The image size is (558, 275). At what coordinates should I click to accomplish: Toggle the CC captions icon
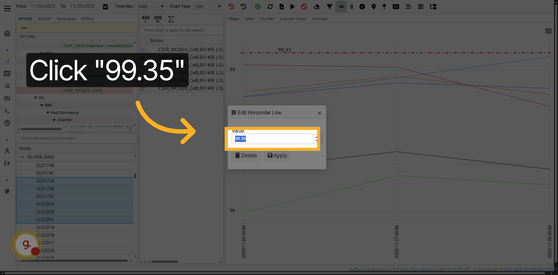coord(396,6)
